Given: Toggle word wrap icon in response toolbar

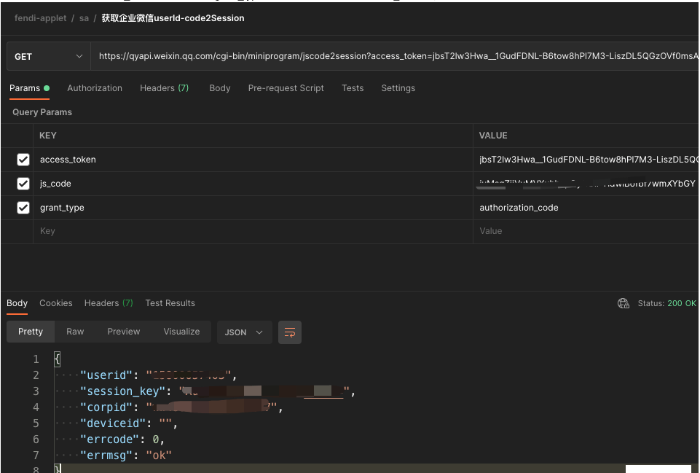Looking at the screenshot, I should tap(289, 332).
